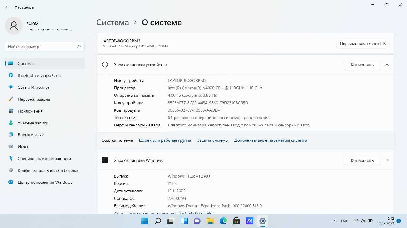This screenshot has height=228, width=407.
Task: Open clock and date 10.07.2023
Action: pos(386,221)
